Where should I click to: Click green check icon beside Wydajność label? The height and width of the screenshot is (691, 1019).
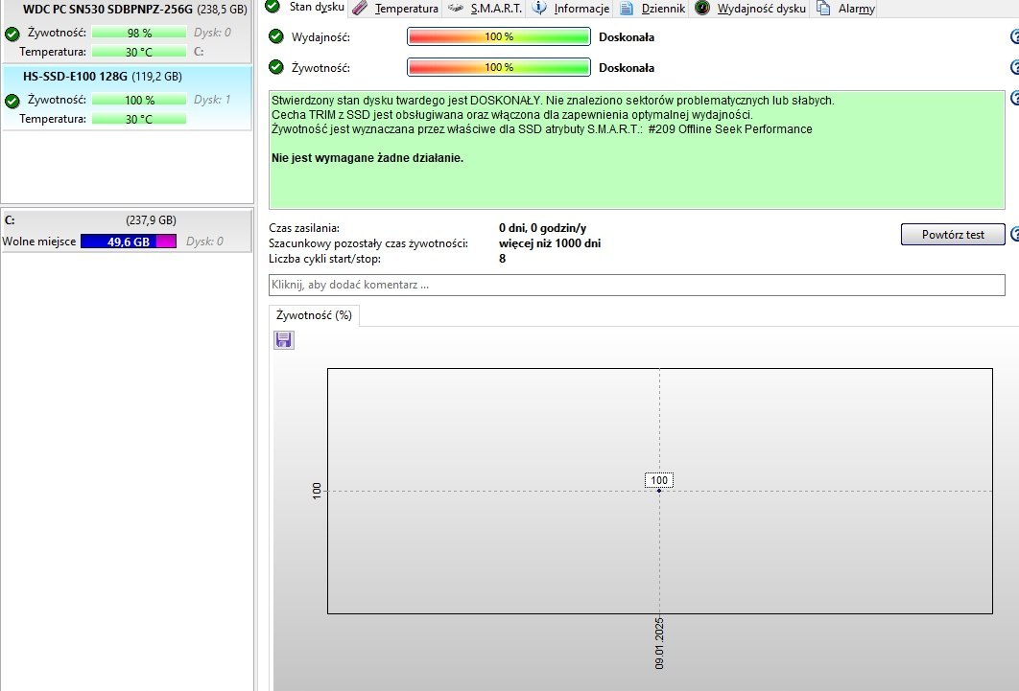click(276, 37)
